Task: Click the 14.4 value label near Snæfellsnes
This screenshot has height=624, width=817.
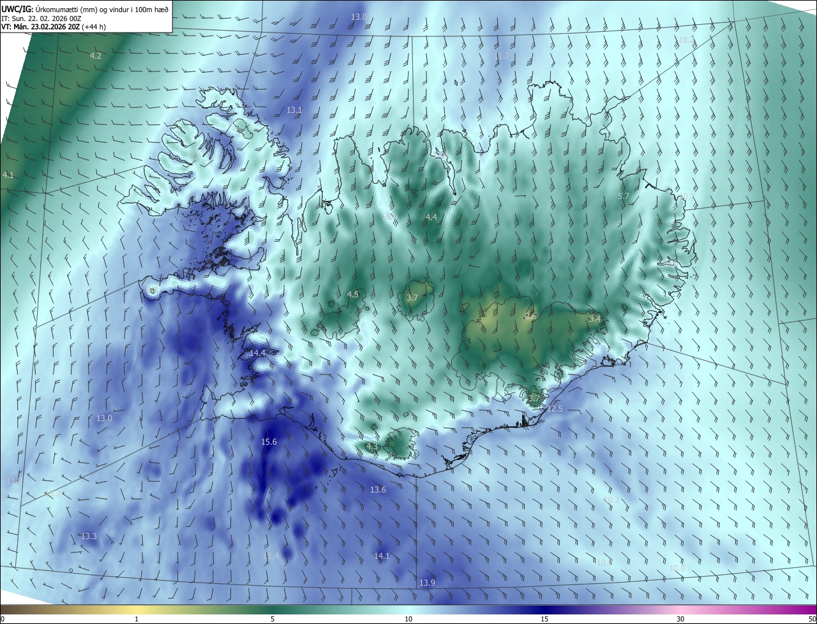Action: pyautogui.click(x=257, y=353)
